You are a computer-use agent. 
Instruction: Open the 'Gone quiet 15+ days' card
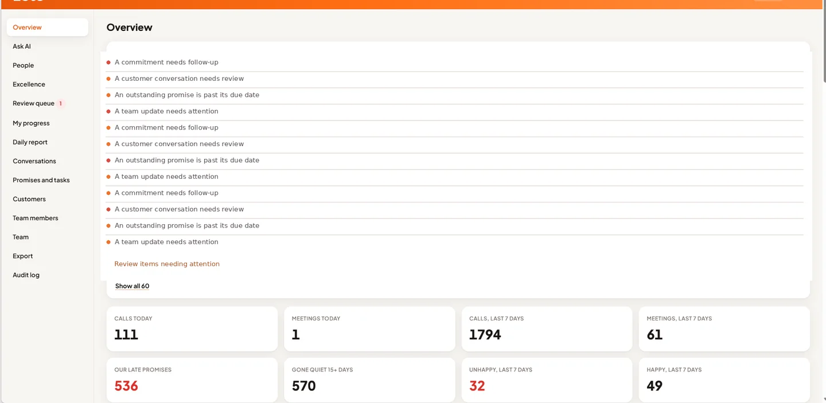tap(369, 380)
